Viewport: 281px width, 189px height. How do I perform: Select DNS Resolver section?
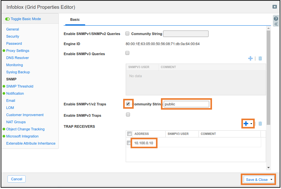(17, 58)
